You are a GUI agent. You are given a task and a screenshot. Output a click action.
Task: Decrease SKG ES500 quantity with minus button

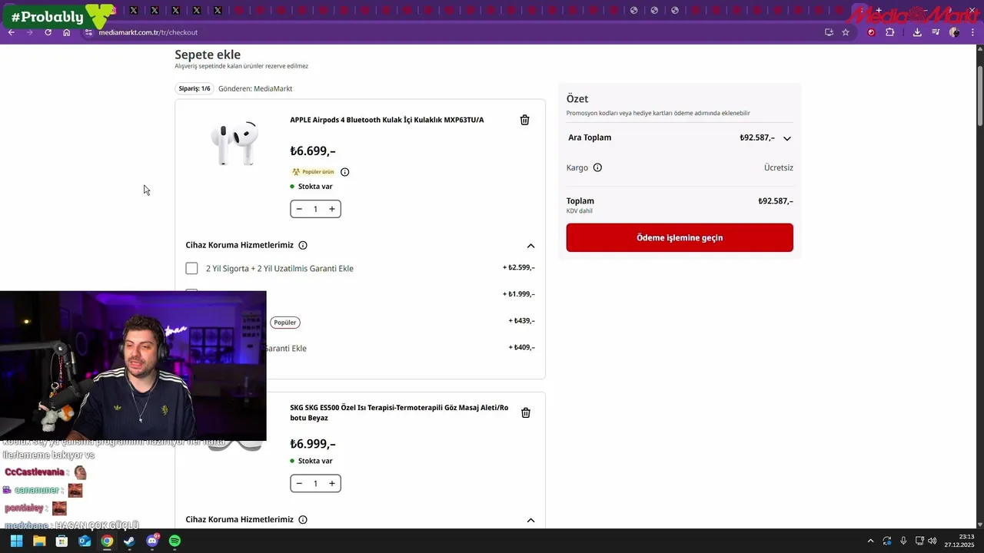pyautogui.click(x=299, y=483)
